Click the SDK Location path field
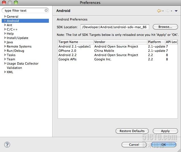Image resolution: width=181 pixels, height=152 pixels. (115, 27)
